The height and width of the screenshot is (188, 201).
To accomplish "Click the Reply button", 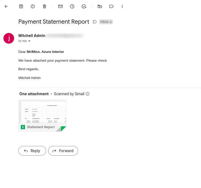I will pyautogui.click(x=32, y=151).
